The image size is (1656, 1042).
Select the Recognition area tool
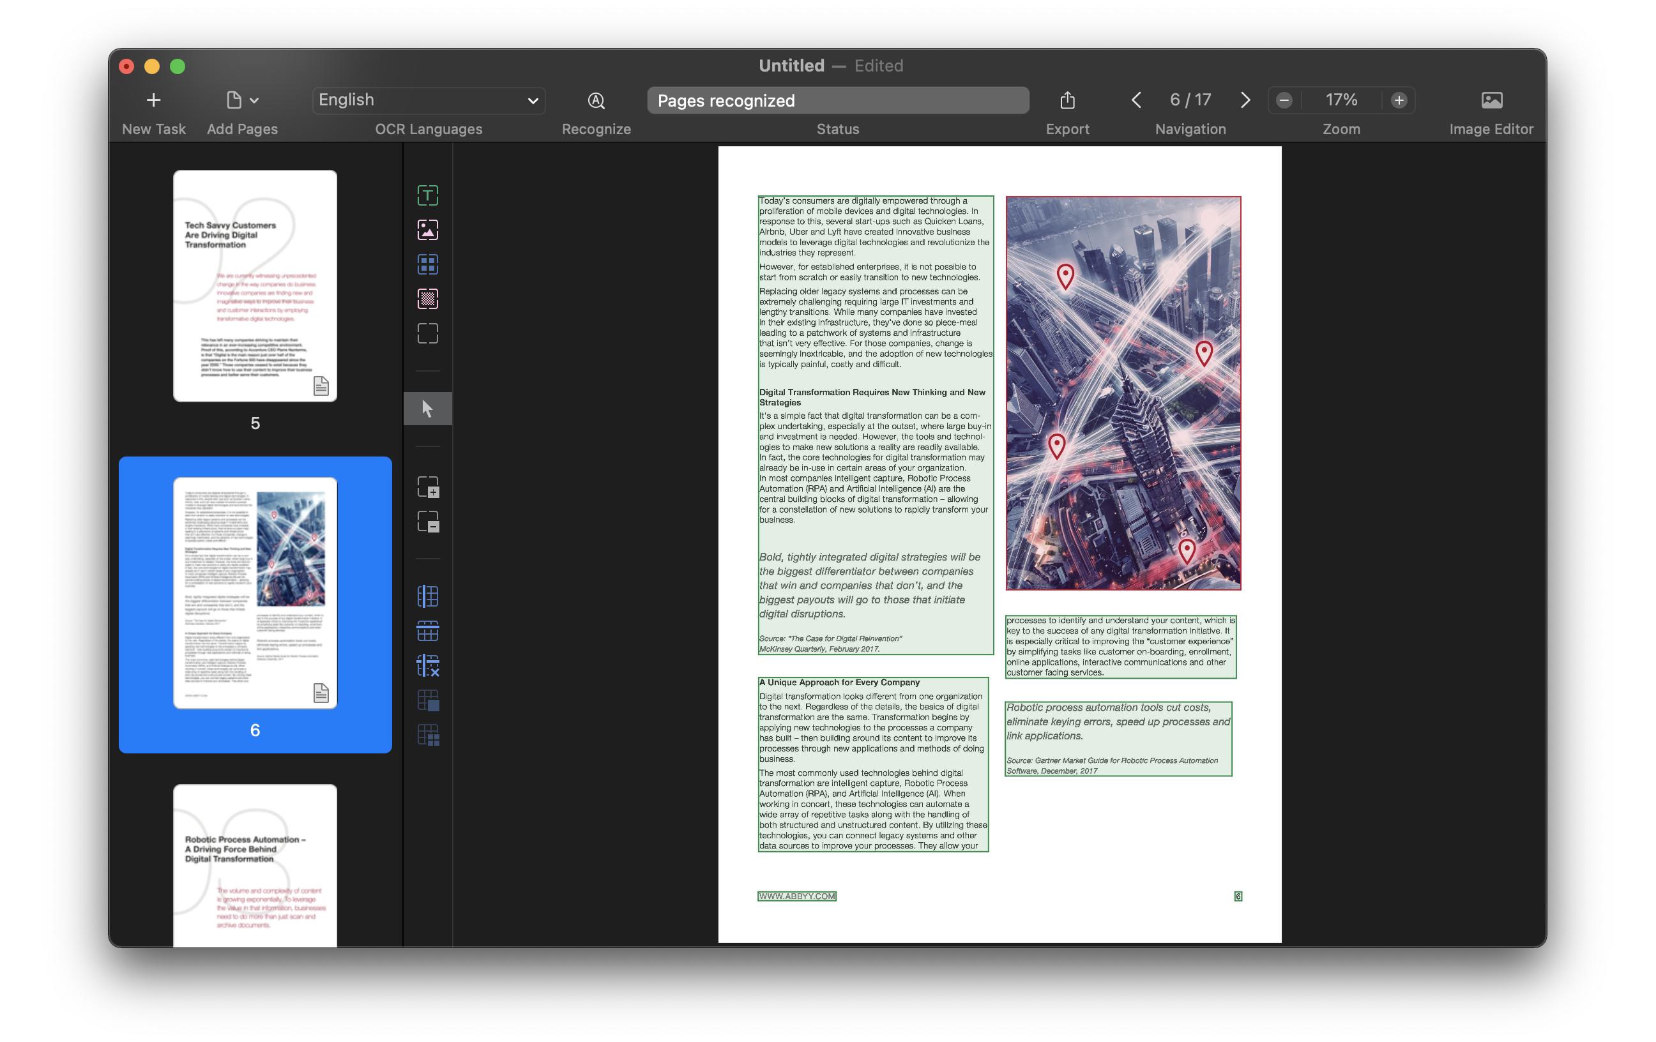pyautogui.click(x=428, y=333)
